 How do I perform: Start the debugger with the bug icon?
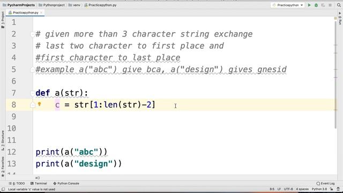coord(316,5)
